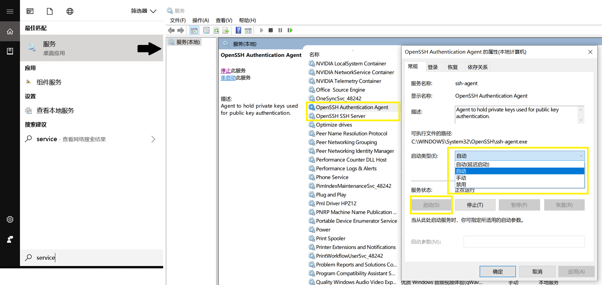Viewport: 602px width, 285px height.
Task: Click the Restart Service toolbar icon
Action: coord(290,30)
